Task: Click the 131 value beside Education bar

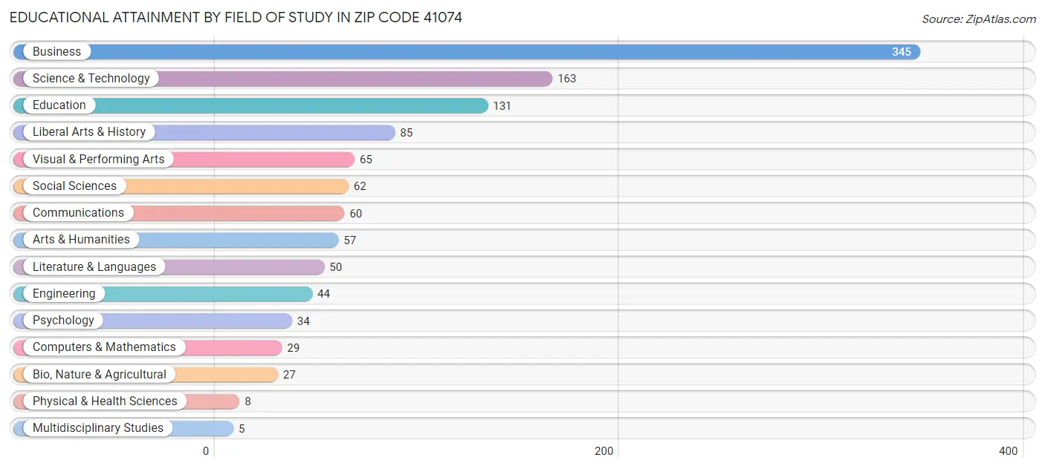Action: (x=502, y=106)
